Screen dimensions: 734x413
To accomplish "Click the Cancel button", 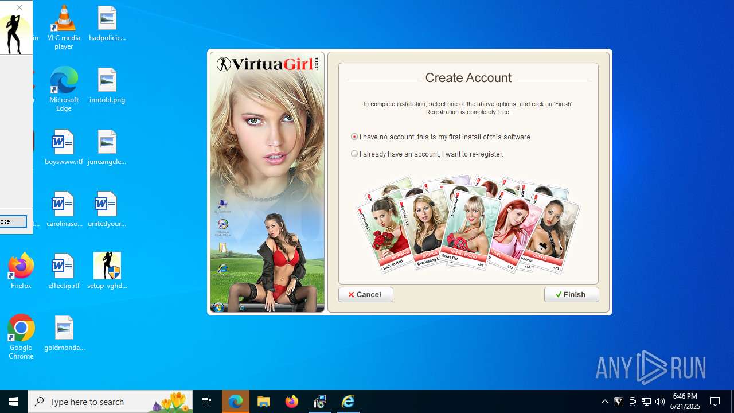I will (x=365, y=294).
